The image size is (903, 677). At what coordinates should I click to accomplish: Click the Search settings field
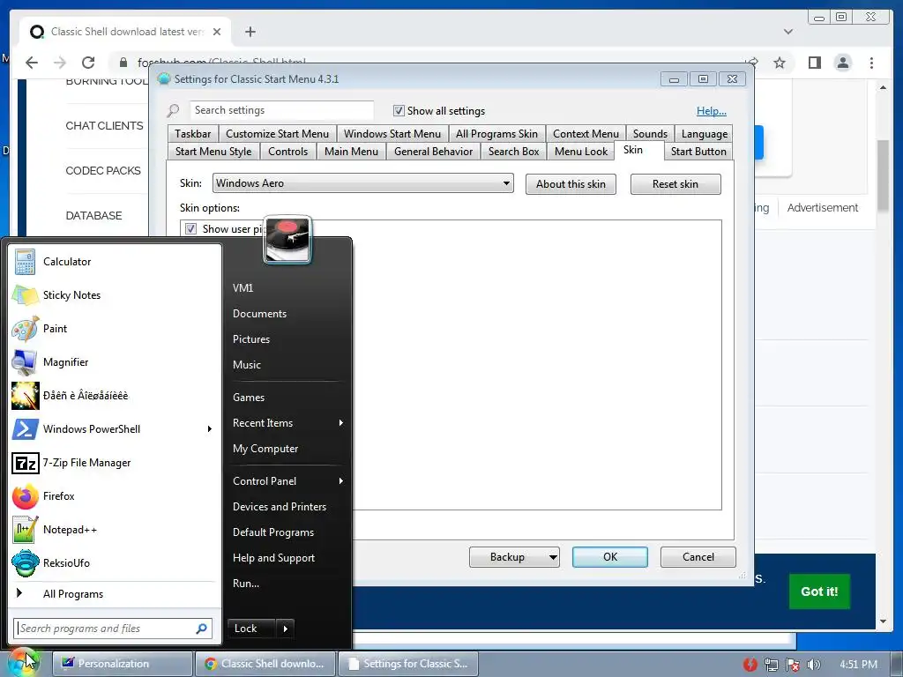[x=281, y=110]
